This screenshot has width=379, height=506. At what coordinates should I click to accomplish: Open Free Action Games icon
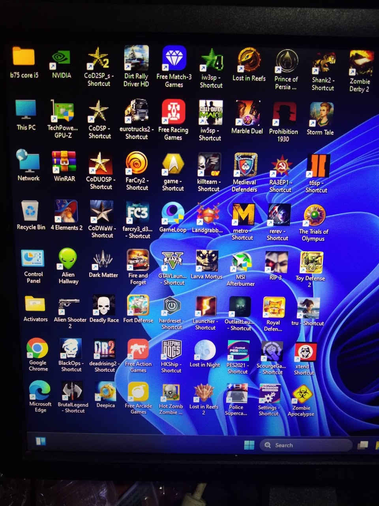pos(138,350)
